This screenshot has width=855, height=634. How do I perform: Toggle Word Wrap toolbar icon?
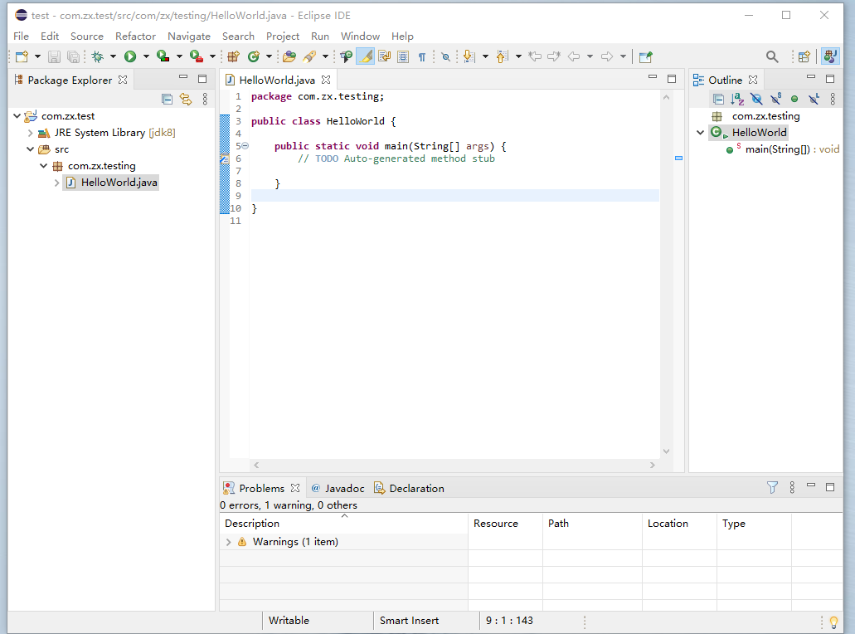pos(385,56)
